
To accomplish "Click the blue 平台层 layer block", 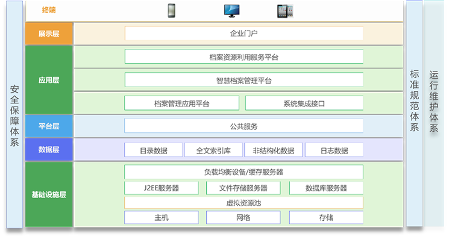I will click(49, 126).
